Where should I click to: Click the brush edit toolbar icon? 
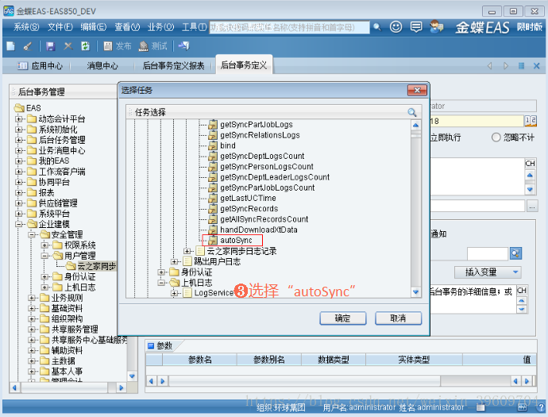point(28,46)
